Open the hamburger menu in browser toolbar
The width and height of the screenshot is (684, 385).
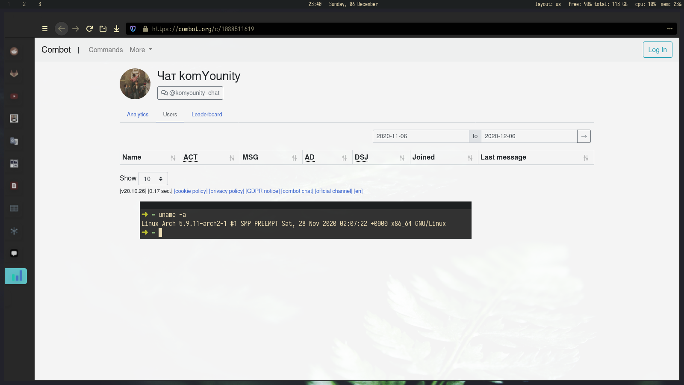click(45, 29)
